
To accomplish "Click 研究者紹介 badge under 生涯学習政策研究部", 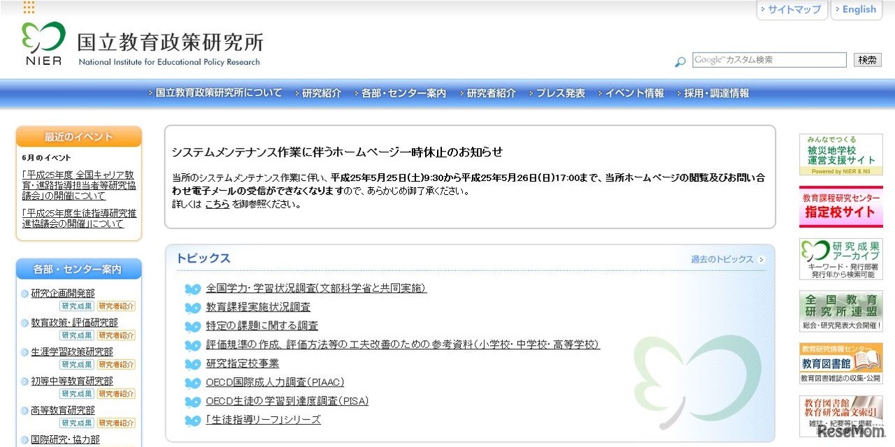I will pyautogui.click(x=116, y=365).
